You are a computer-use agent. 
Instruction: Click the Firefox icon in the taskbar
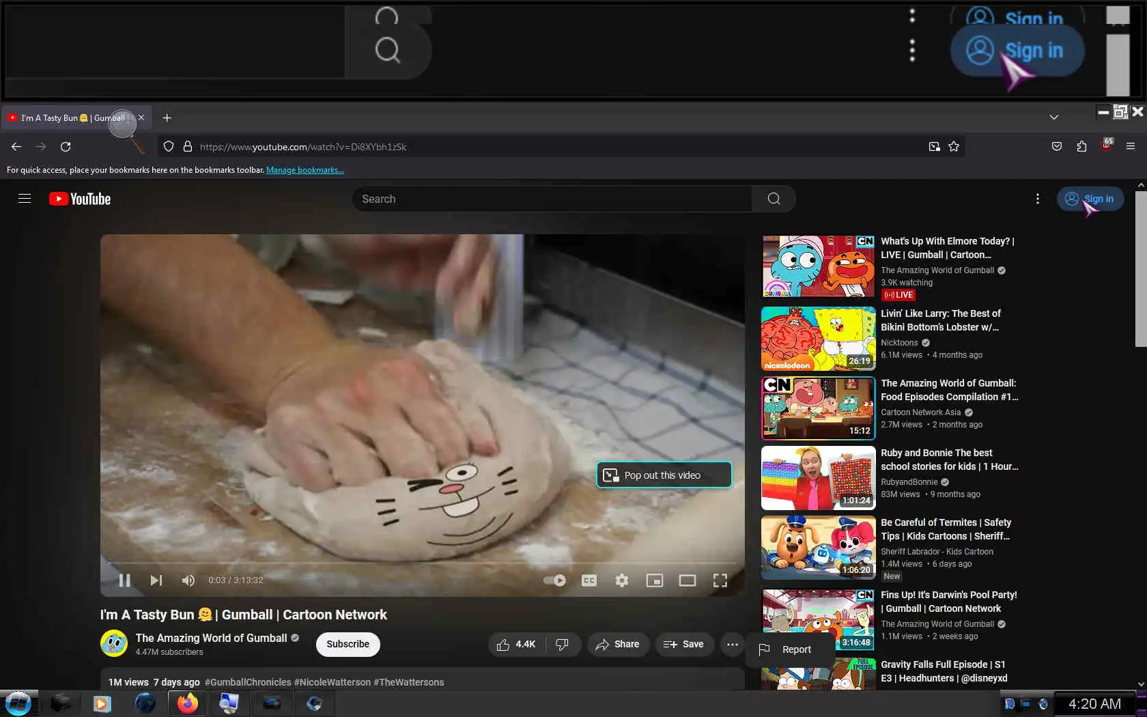pos(187,703)
